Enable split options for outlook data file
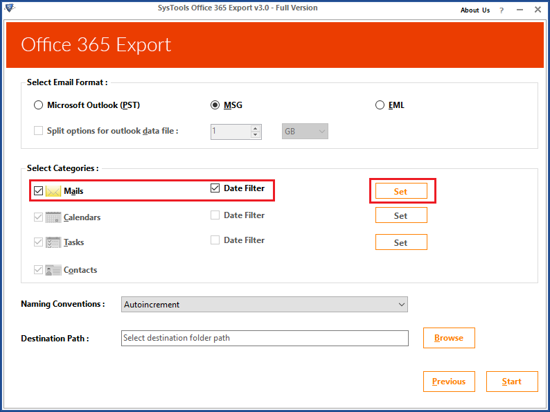Image resolution: width=550 pixels, height=412 pixels. pyautogui.click(x=38, y=131)
